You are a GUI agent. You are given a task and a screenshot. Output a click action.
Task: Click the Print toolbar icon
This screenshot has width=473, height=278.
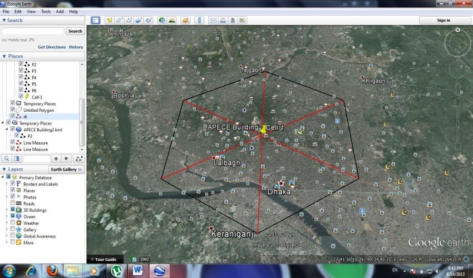(223, 20)
